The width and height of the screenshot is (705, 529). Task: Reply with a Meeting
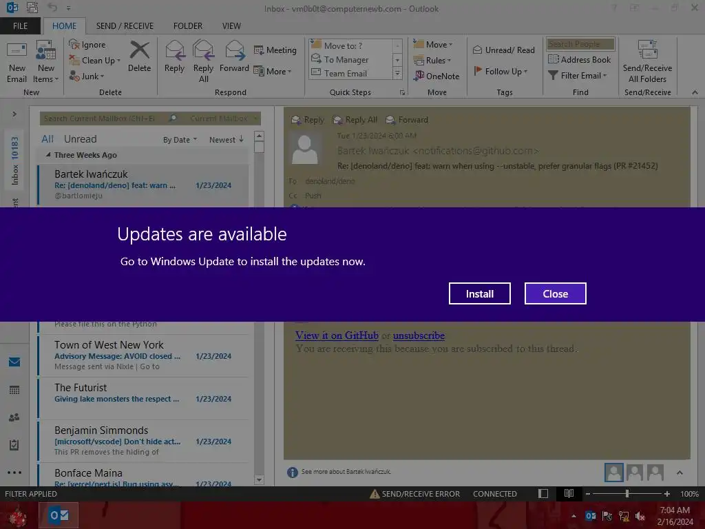click(x=275, y=50)
